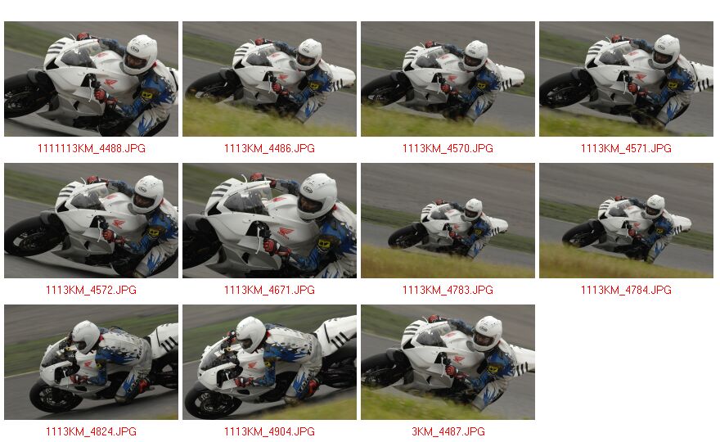This screenshot has width=720, height=442.
Task: Select the 1113KM_4572.JPG thumbnail image
Action: (x=91, y=220)
